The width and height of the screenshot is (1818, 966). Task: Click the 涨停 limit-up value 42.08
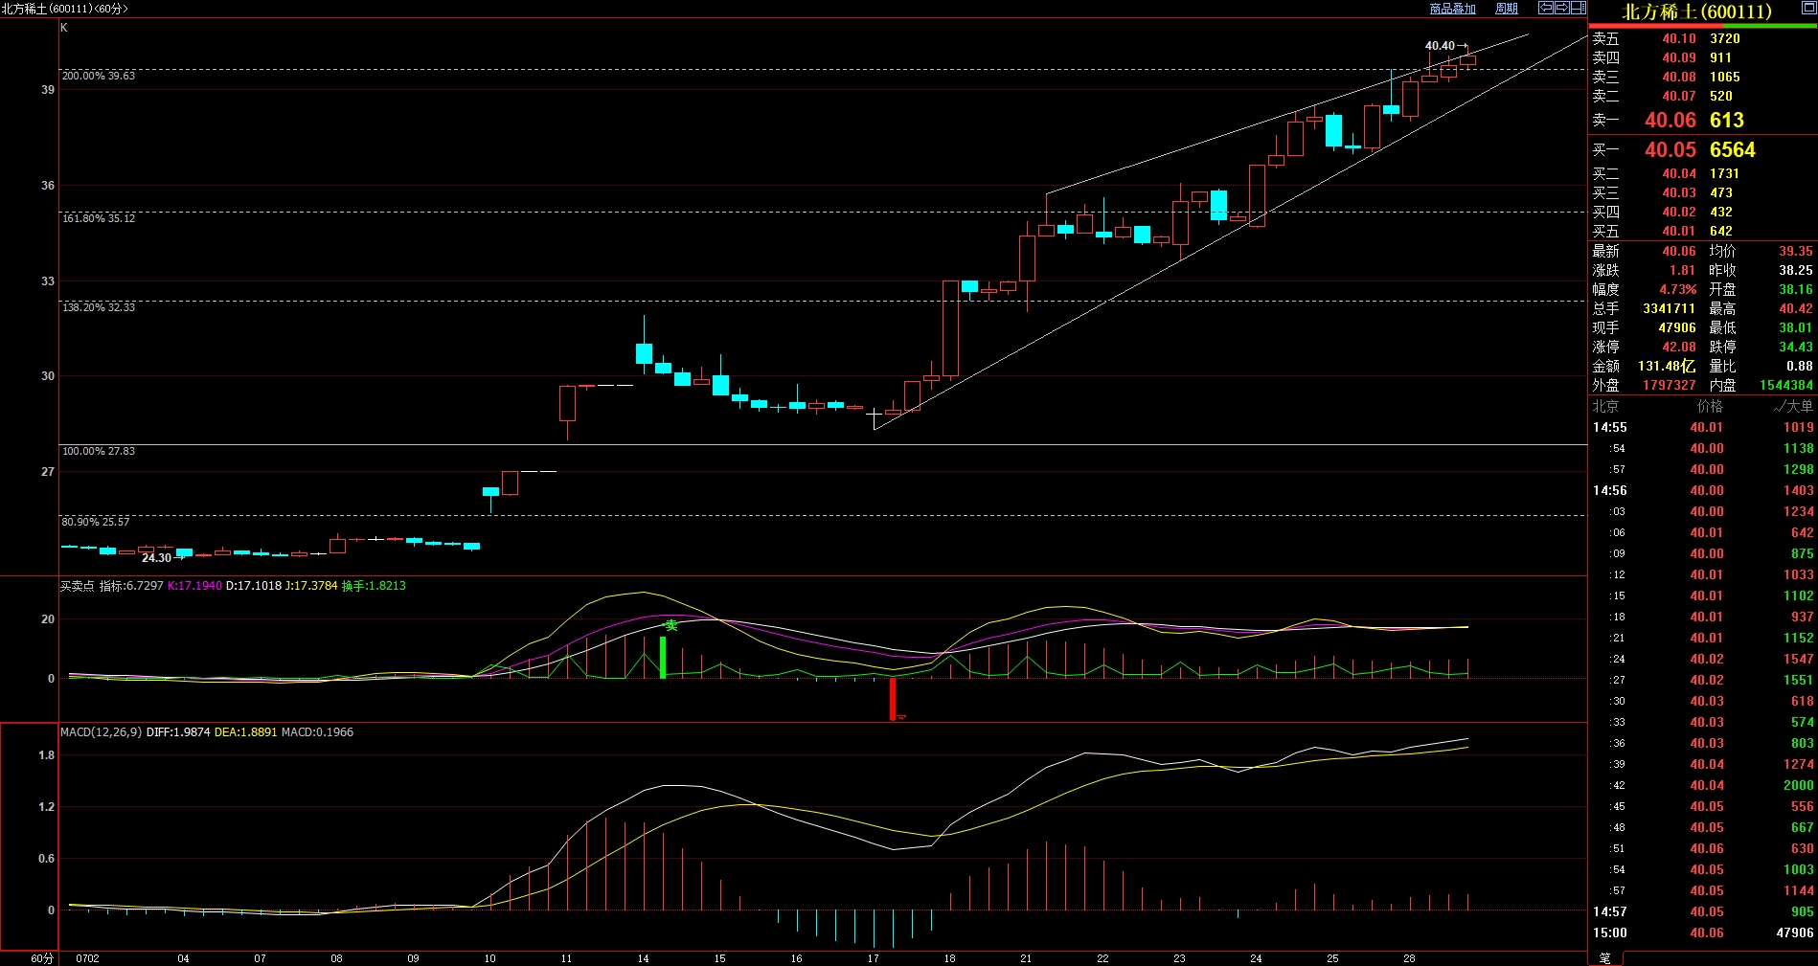coord(1679,347)
